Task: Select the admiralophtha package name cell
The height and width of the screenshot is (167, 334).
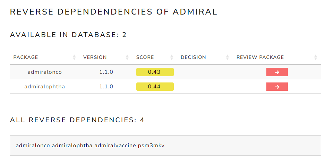Action: [45, 87]
